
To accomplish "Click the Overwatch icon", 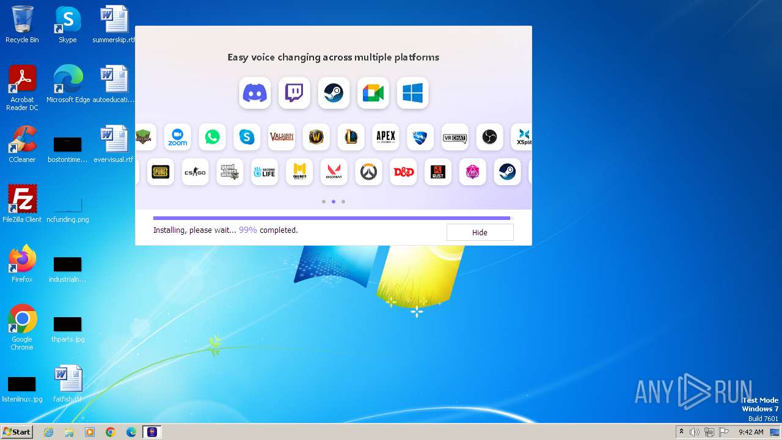I will coord(368,172).
